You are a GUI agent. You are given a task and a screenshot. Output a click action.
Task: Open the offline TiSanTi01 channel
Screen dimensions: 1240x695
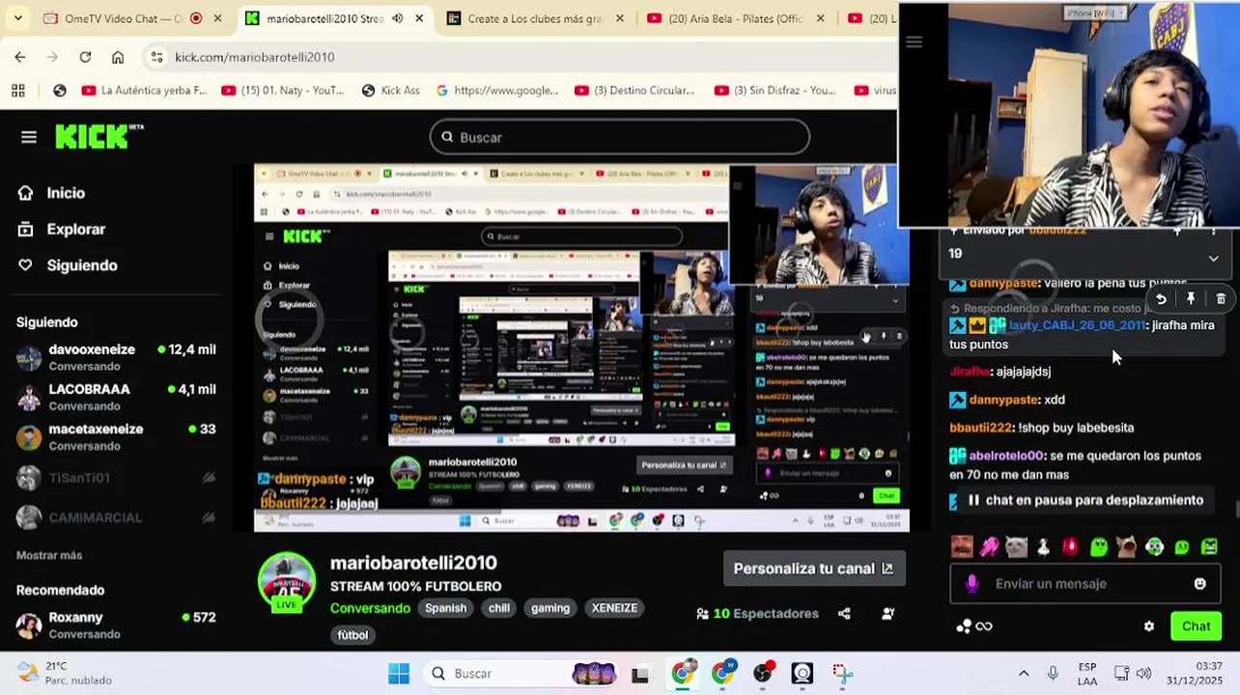(x=116, y=478)
